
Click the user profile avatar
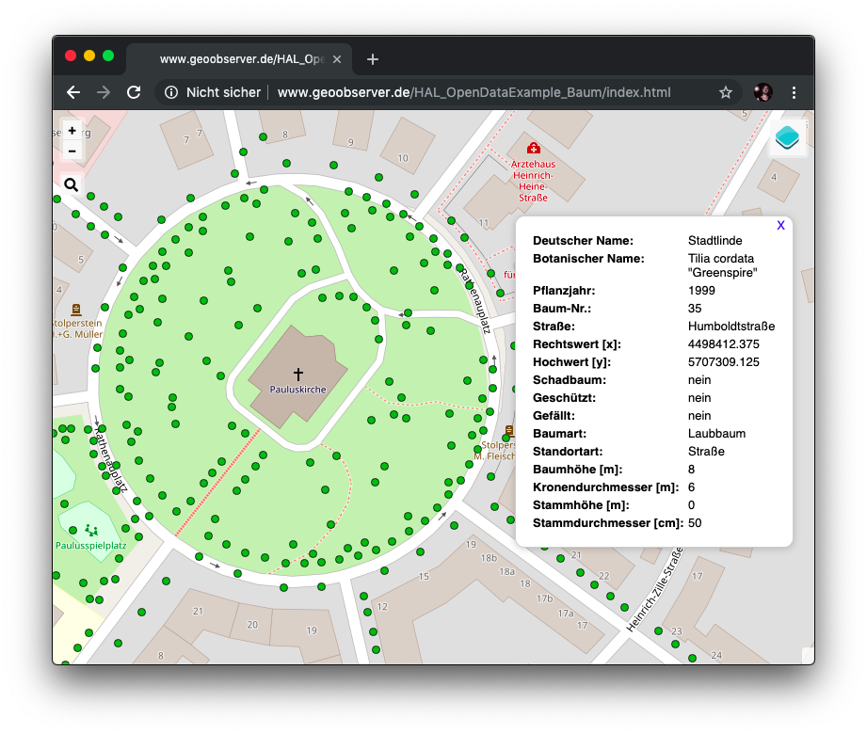(x=763, y=92)
